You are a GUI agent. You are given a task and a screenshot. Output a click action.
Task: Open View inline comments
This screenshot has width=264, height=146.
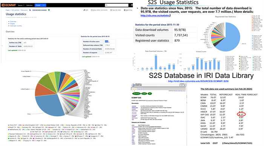click(x=99, y=10)
